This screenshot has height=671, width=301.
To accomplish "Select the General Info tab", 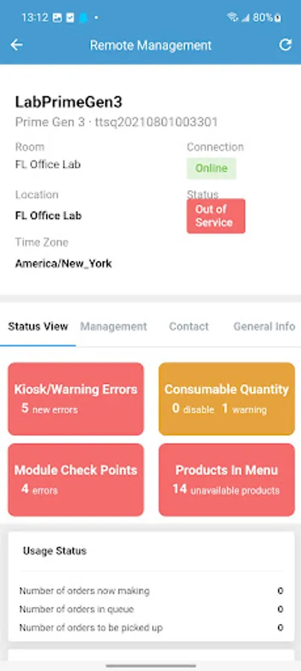I will click(x=264, y=327).
